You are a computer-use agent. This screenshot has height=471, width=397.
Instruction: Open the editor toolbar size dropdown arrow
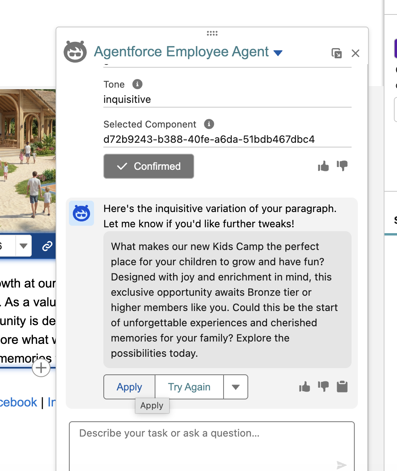[23, 246]
